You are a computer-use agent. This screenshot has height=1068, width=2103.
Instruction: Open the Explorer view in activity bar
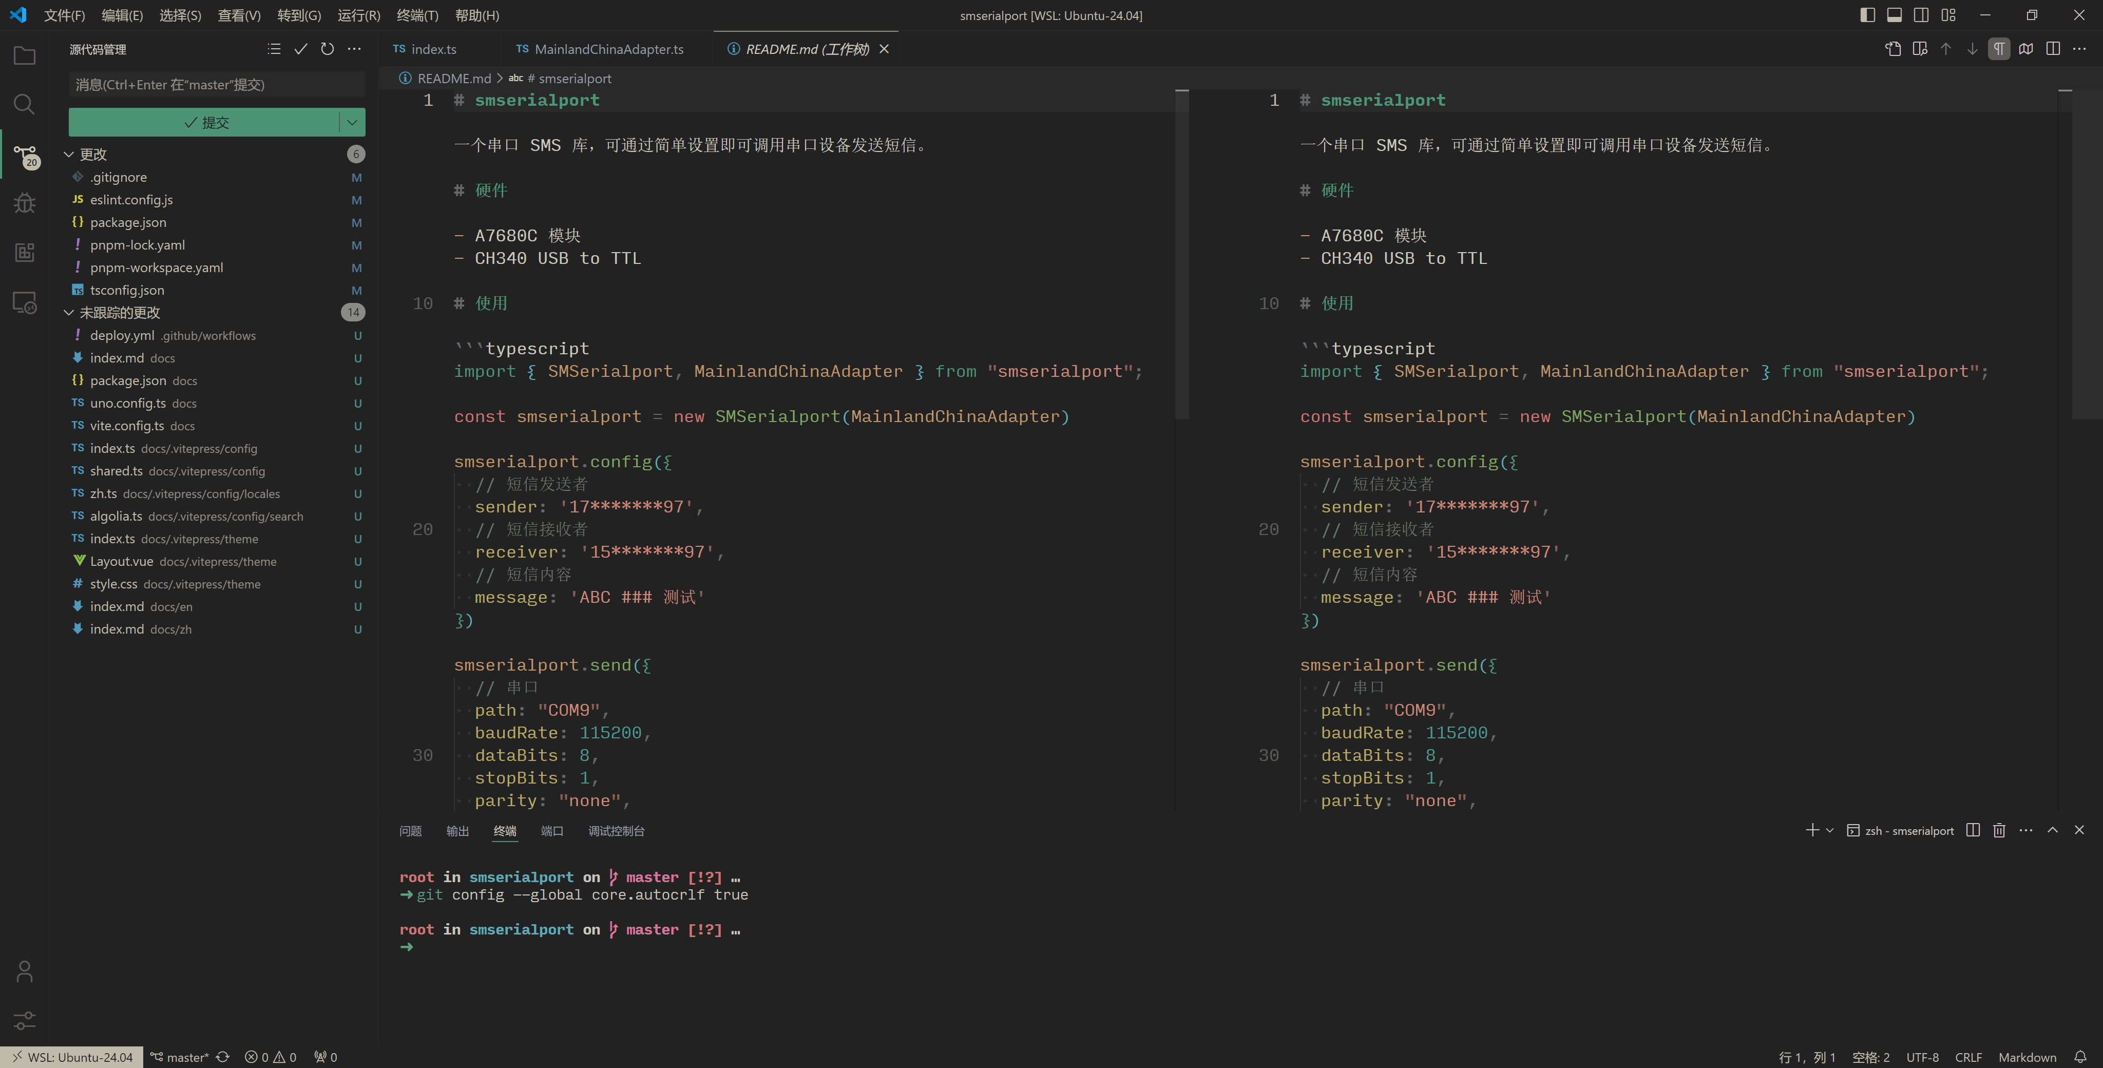25,55
